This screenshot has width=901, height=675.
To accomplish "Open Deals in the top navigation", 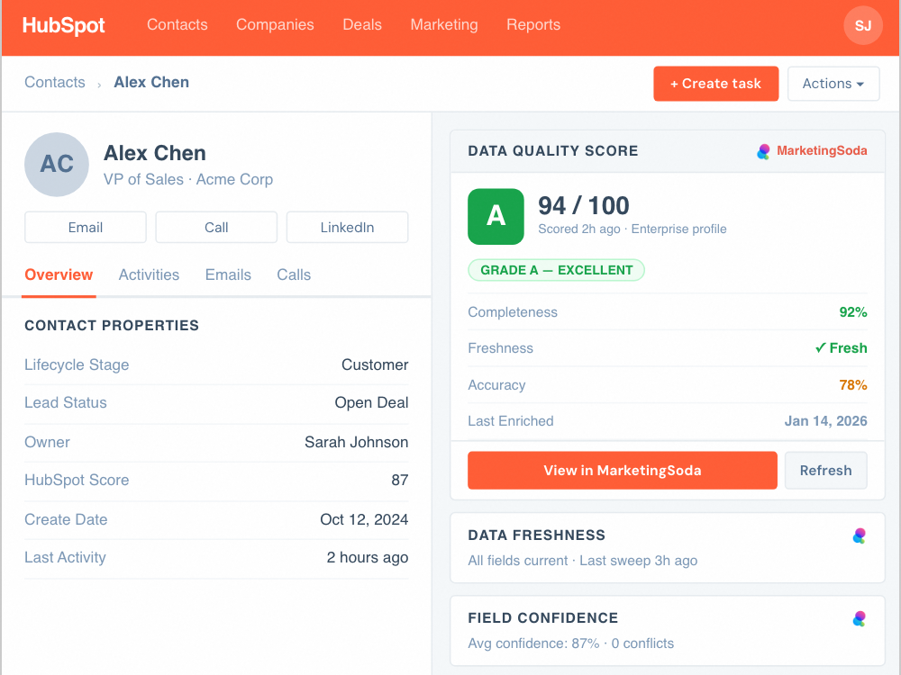I will coord(362,24).
